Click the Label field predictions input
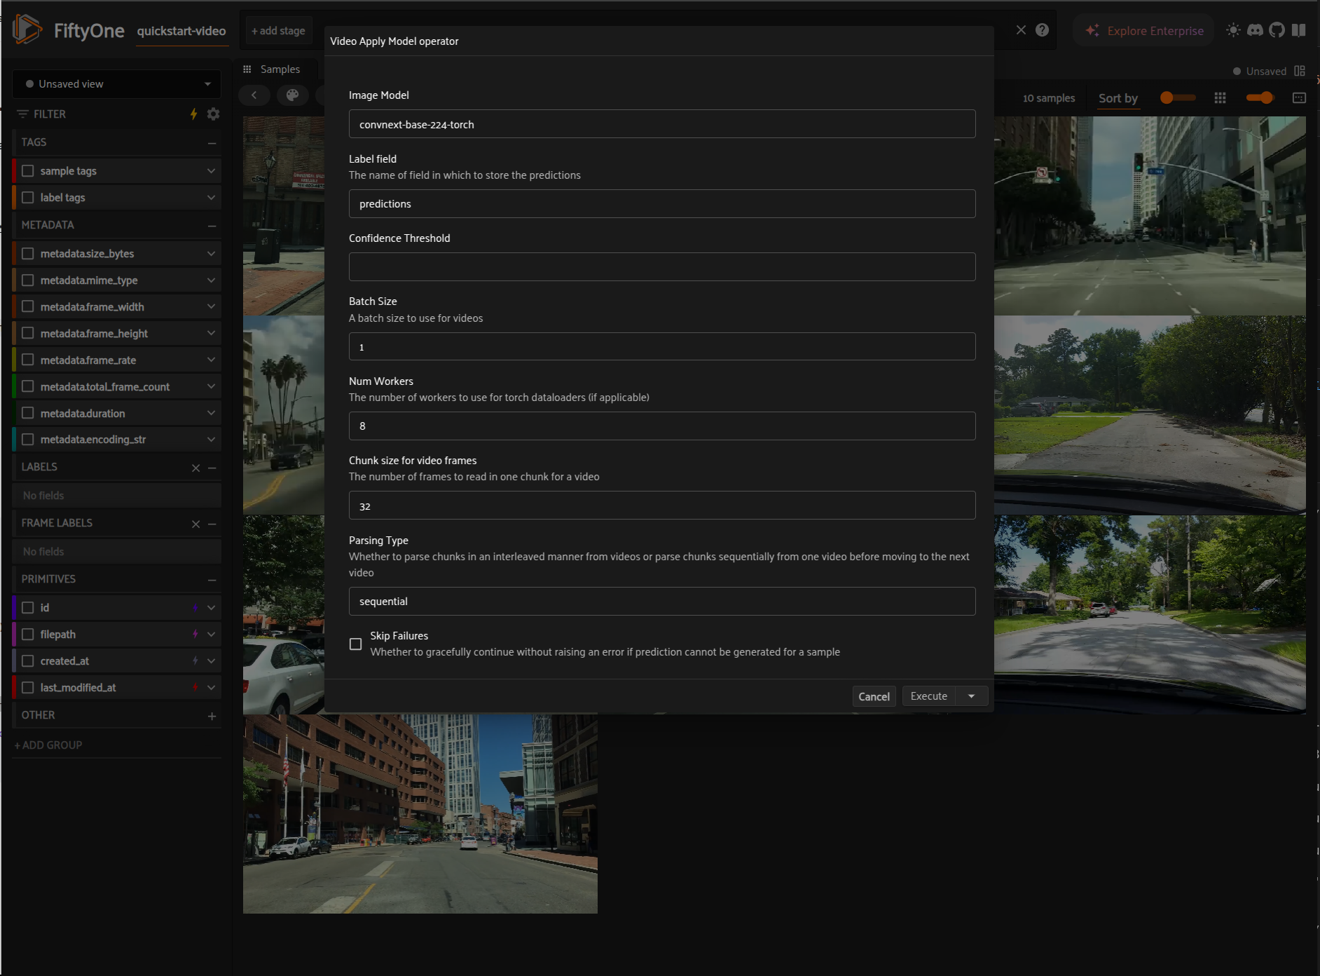 (662, 204)
